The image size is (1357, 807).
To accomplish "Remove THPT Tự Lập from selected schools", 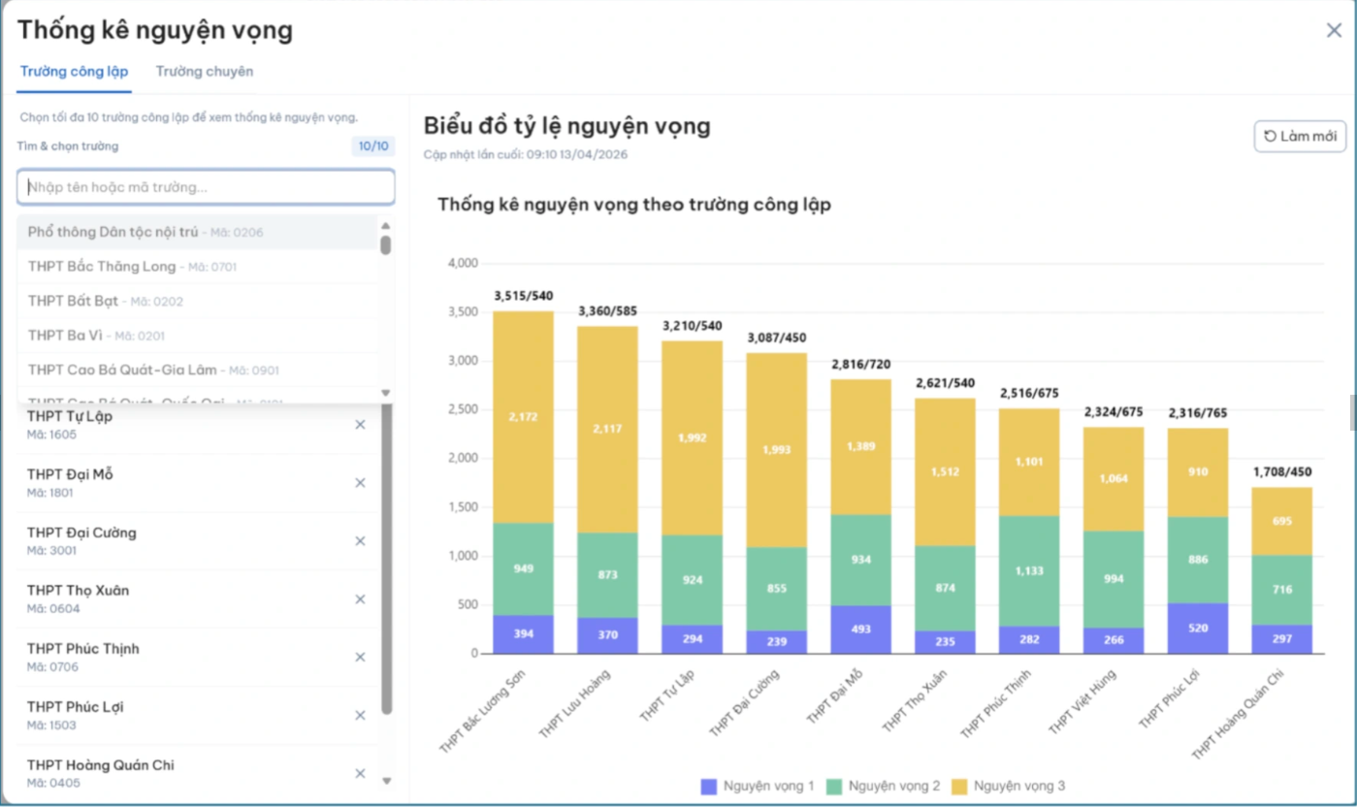I will 360,425.
